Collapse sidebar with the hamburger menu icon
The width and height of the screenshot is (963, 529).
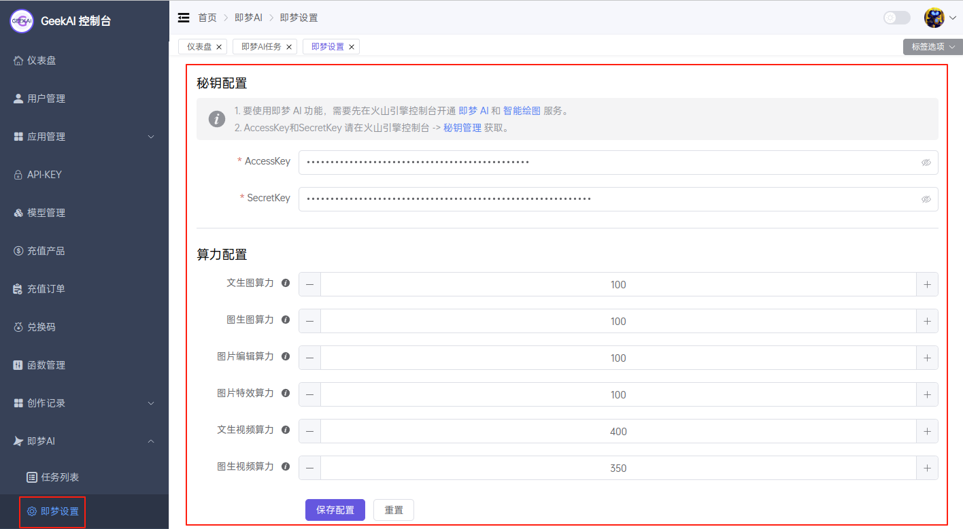point(184,18)
